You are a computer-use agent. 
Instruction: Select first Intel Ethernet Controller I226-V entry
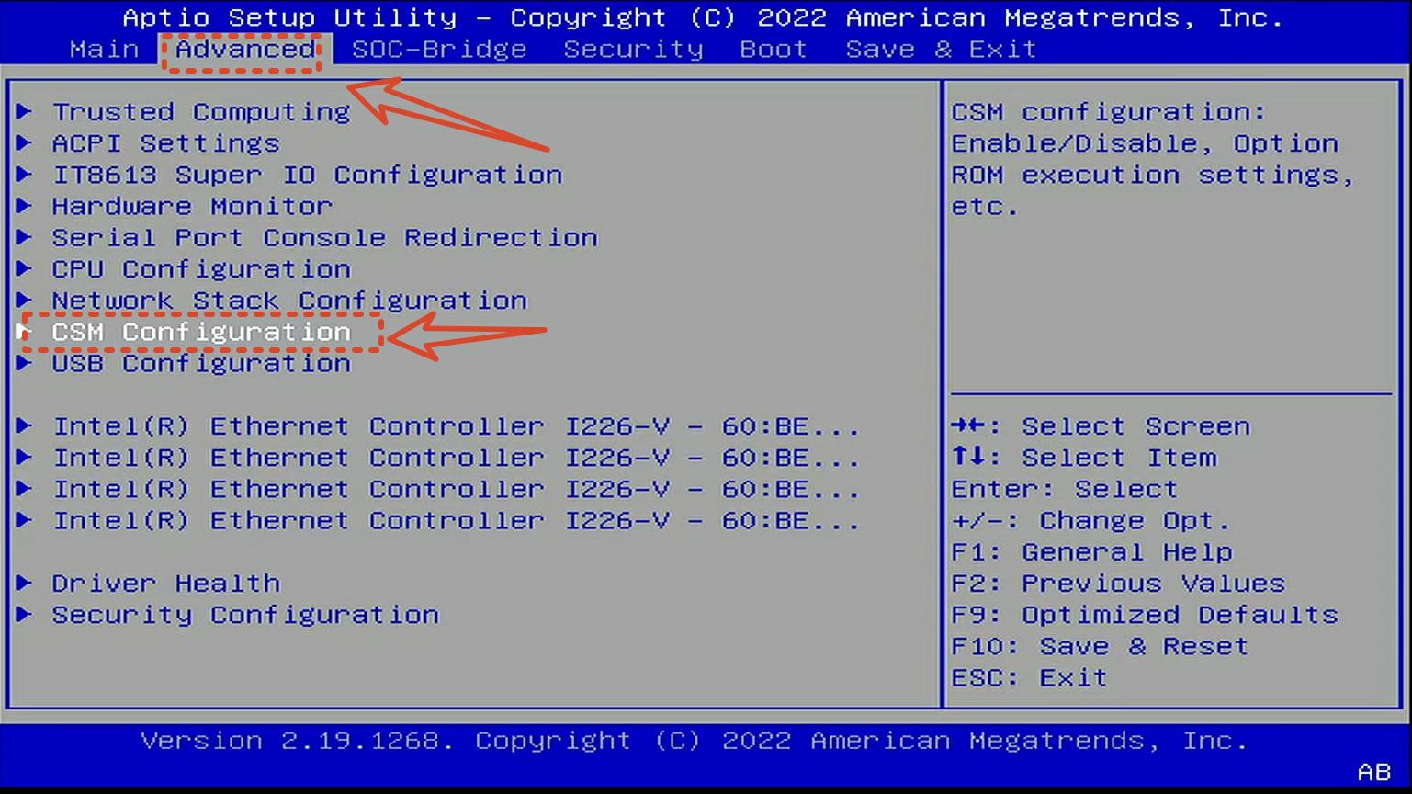pos(456,426)
